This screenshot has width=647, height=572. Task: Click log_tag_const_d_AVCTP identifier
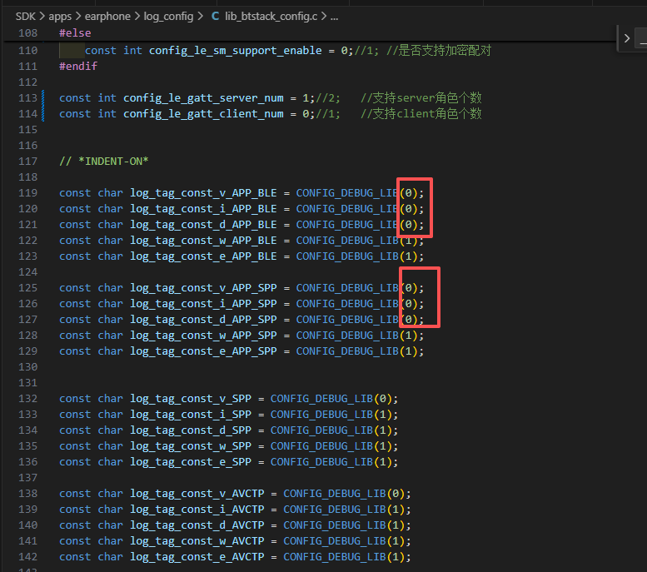197,525
